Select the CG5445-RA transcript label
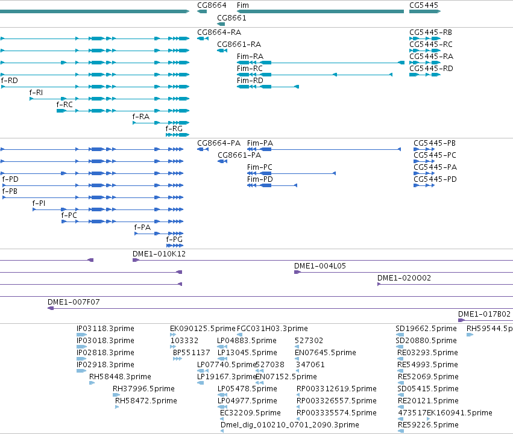This screenshot has width=513, height=434. 431,57
